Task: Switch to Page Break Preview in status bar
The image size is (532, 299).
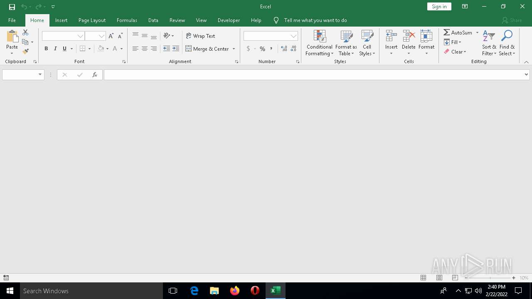Action: point(455,278)
